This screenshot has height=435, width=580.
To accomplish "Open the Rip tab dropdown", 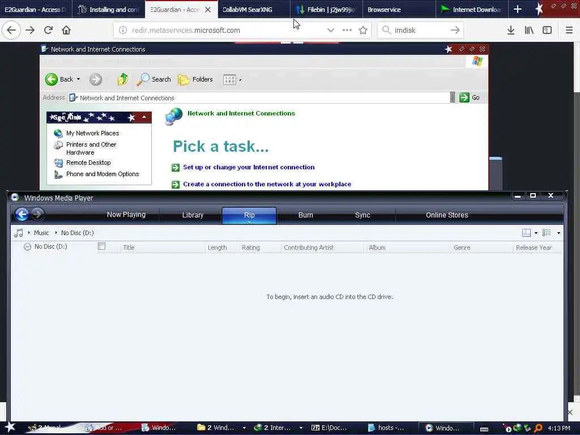I will pos(249,222).
